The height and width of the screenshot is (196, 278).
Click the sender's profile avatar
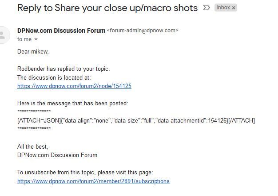[4, 35]
